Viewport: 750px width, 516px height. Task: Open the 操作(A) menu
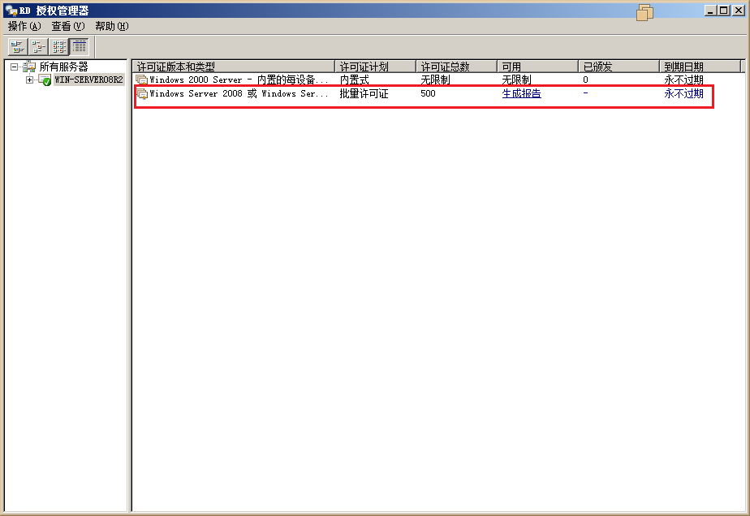(24, 26)
